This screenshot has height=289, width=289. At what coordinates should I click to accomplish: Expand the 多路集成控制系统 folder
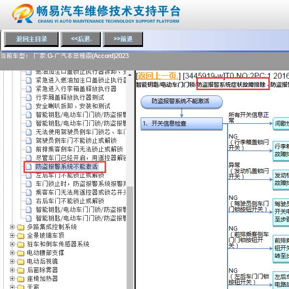[x=12, y=227]
